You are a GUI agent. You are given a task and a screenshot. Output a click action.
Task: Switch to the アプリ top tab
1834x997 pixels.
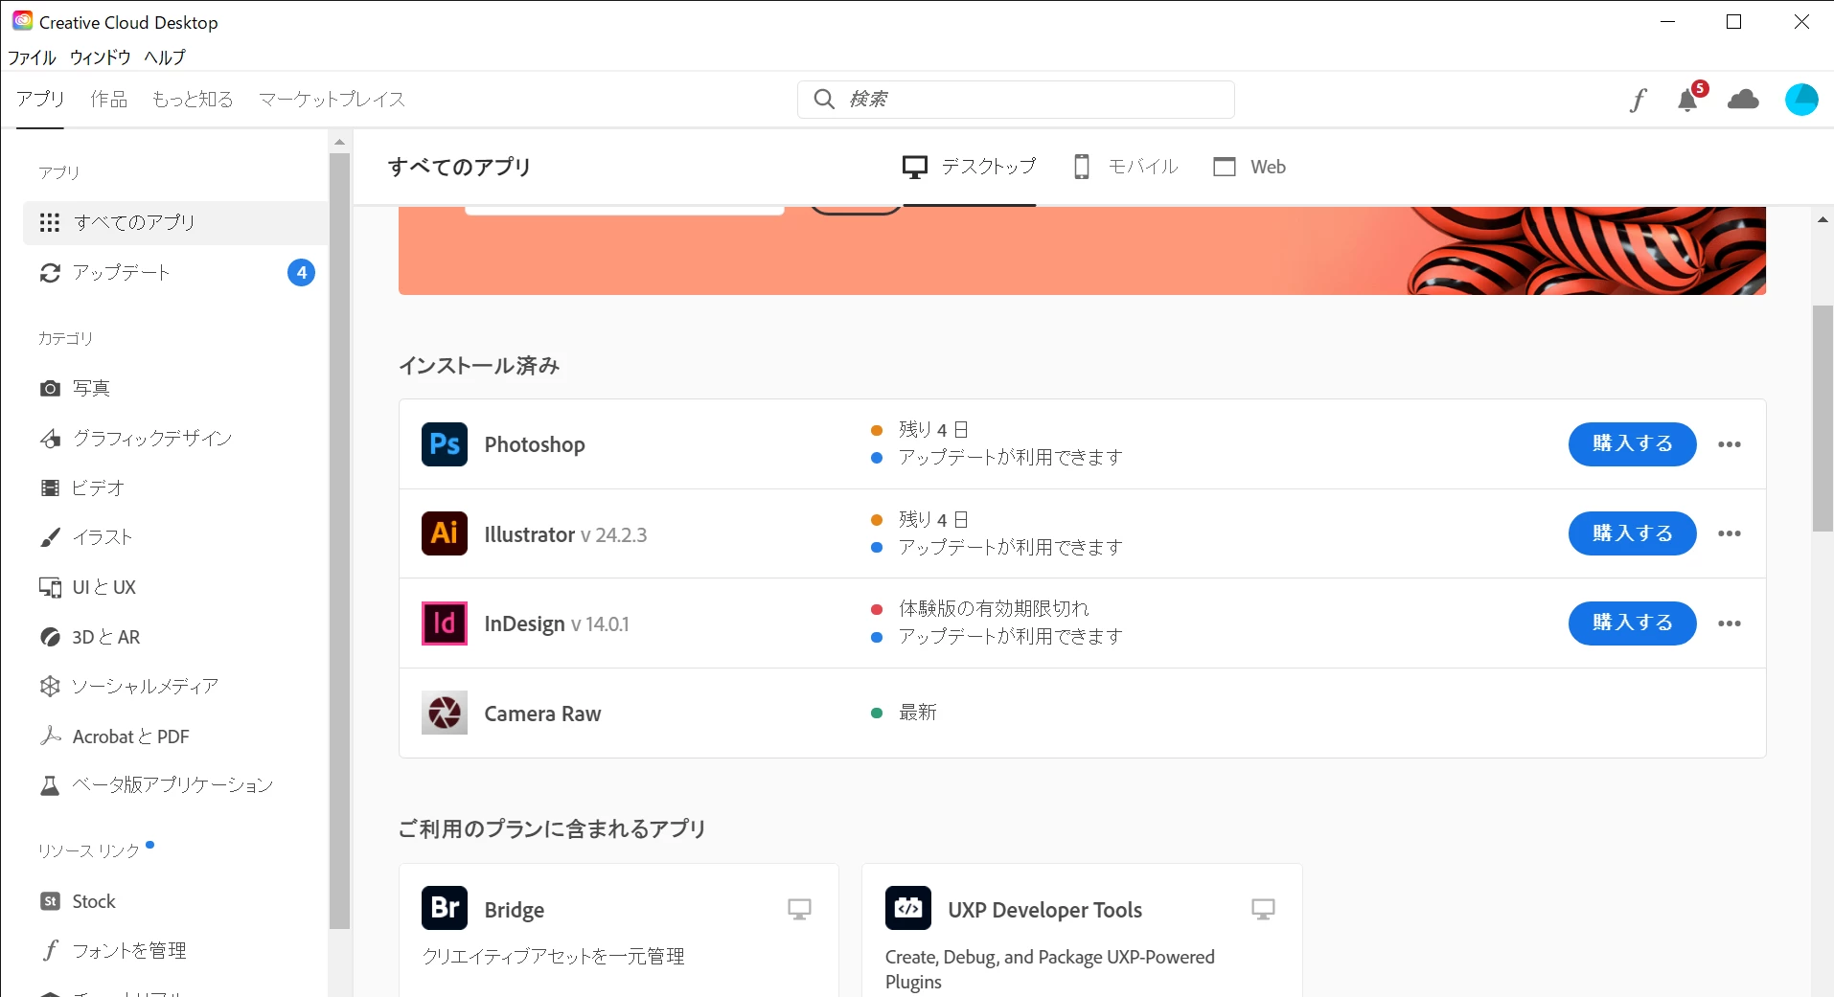tap(40, 100)
